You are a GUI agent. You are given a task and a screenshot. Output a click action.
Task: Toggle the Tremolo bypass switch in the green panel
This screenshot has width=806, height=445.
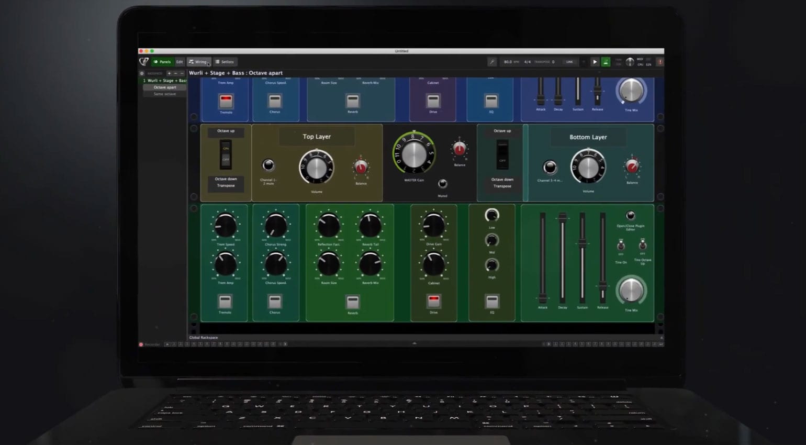pyautogui.click(x=225, y=301)
